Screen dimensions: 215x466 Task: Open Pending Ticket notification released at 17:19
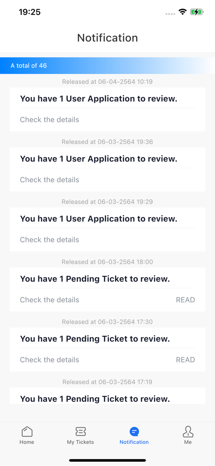107,396
